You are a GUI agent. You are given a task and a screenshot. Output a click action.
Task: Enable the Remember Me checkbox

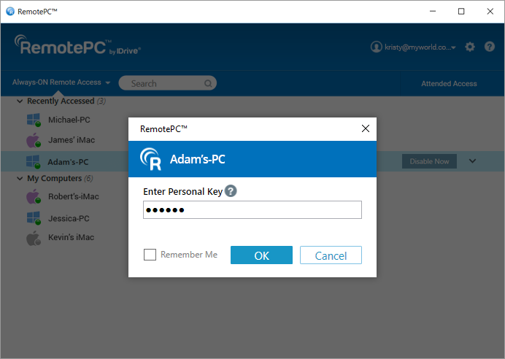click(x=150, y=255)
